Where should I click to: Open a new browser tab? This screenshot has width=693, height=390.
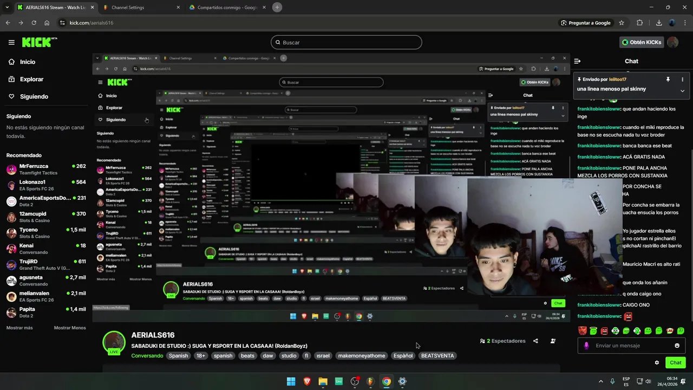pyautogui.click(x=277, y=8)
